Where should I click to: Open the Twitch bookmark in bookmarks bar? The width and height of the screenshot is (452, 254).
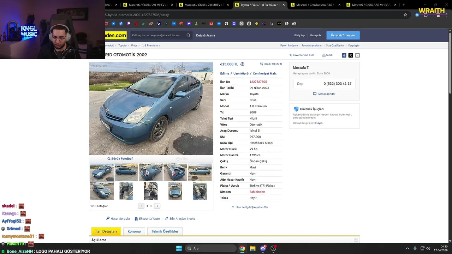tap(129, 24)
